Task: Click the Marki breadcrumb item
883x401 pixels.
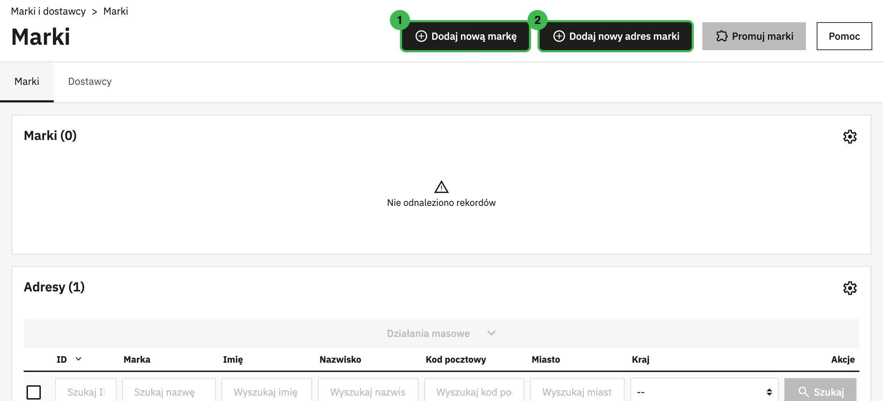Action: click(x=115, y=11)
